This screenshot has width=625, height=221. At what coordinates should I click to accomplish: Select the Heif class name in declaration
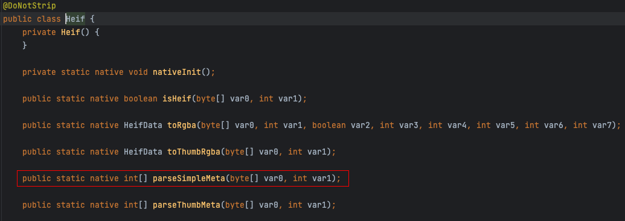pyautogui.click(x=75, y=19)
